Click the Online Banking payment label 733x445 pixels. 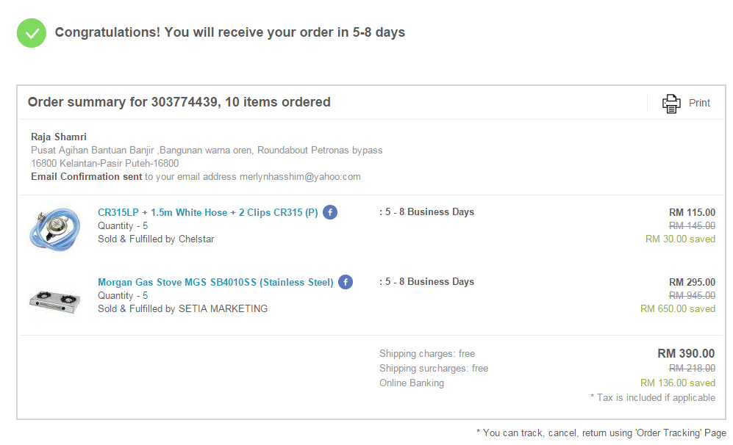(x=412, y=383)
